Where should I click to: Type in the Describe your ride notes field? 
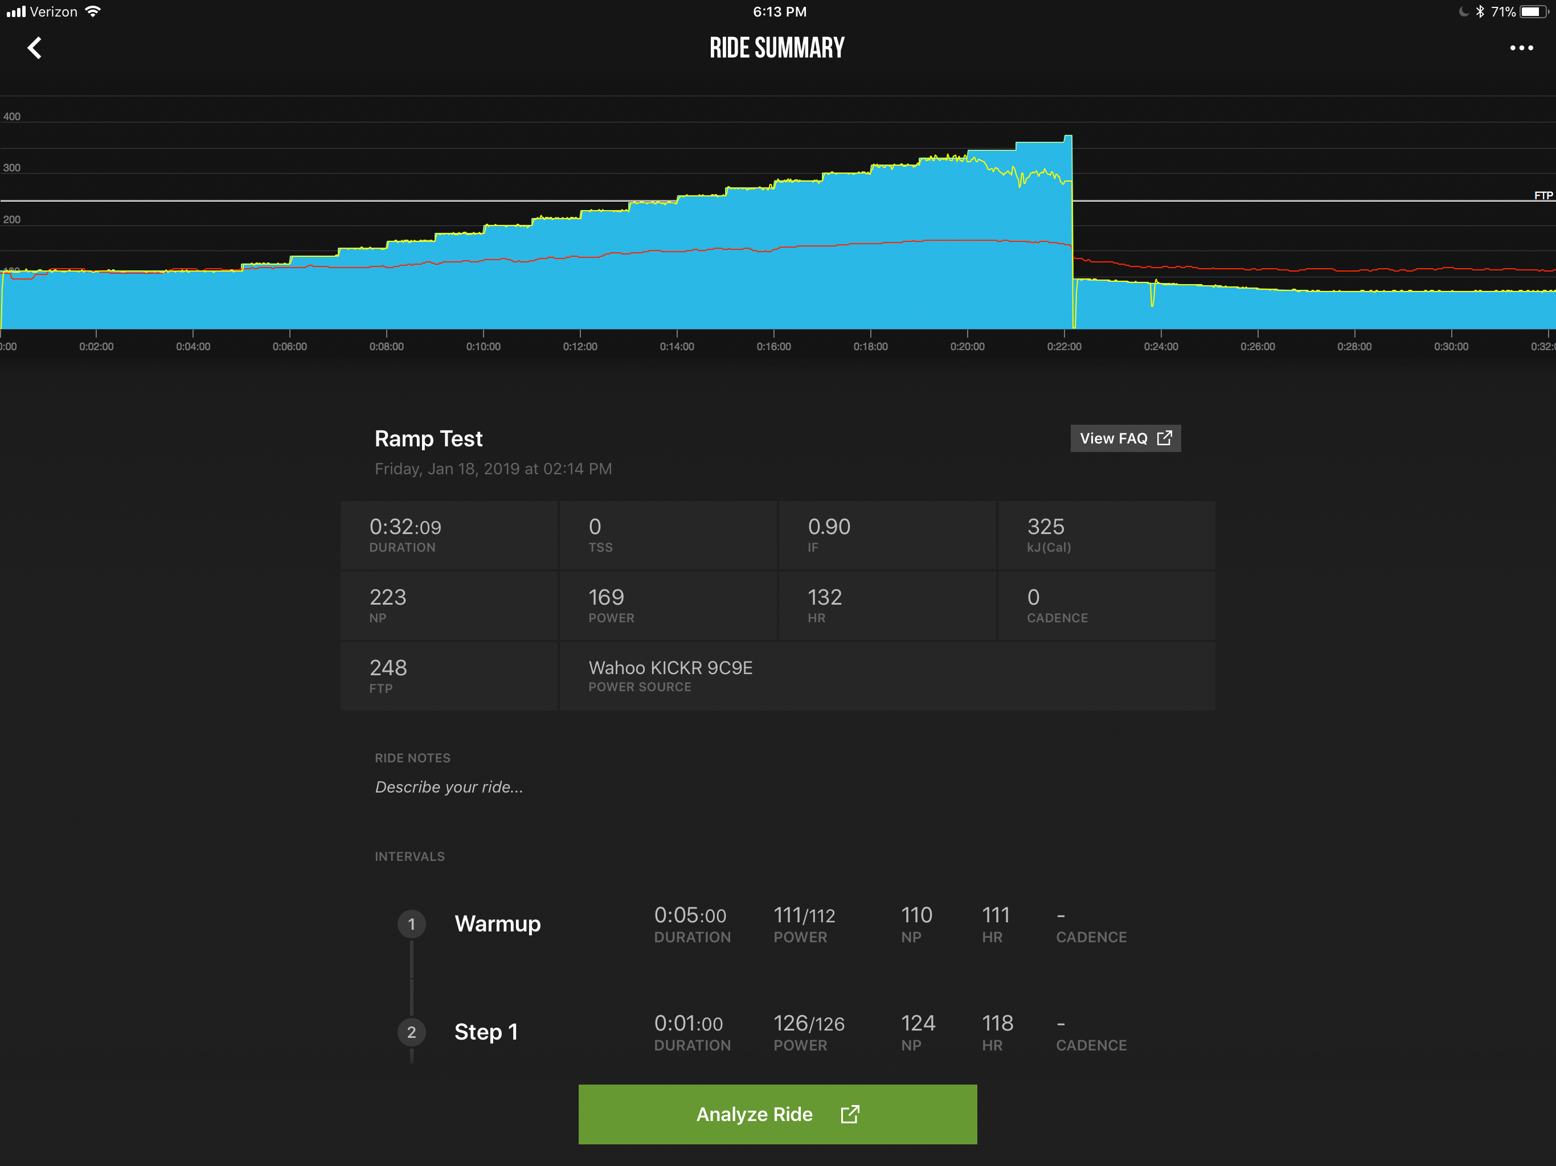[x=449, y=787]
